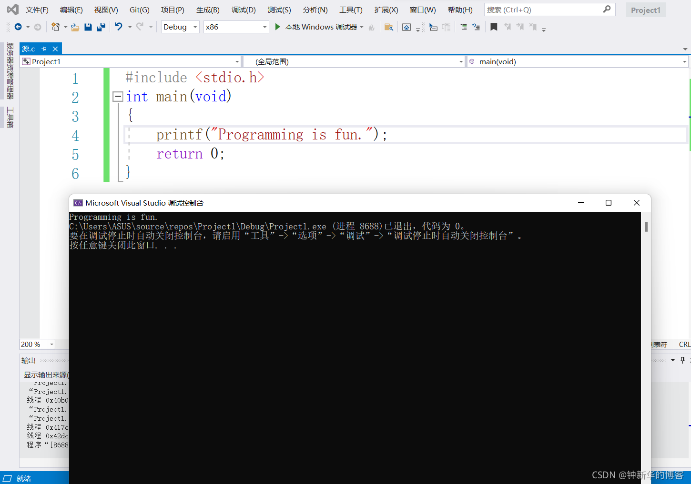
Task: Click the open file folder icon
Action: tap(75, 27)
